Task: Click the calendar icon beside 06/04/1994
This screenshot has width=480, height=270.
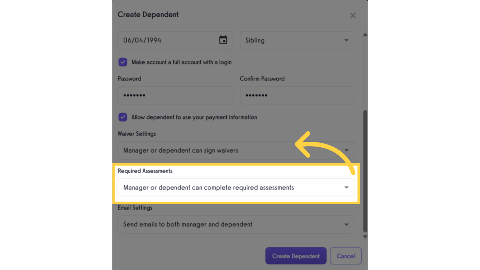Action: click(223, 40)
